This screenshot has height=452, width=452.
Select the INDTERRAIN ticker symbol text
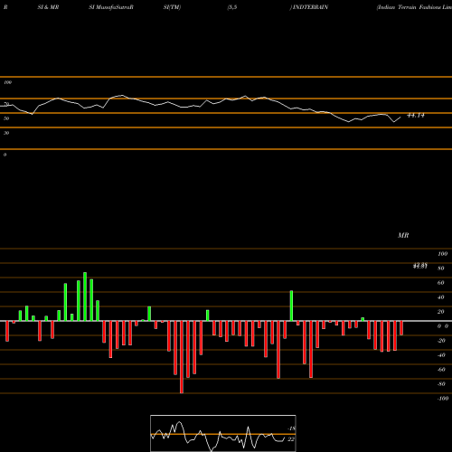point(310,7)
